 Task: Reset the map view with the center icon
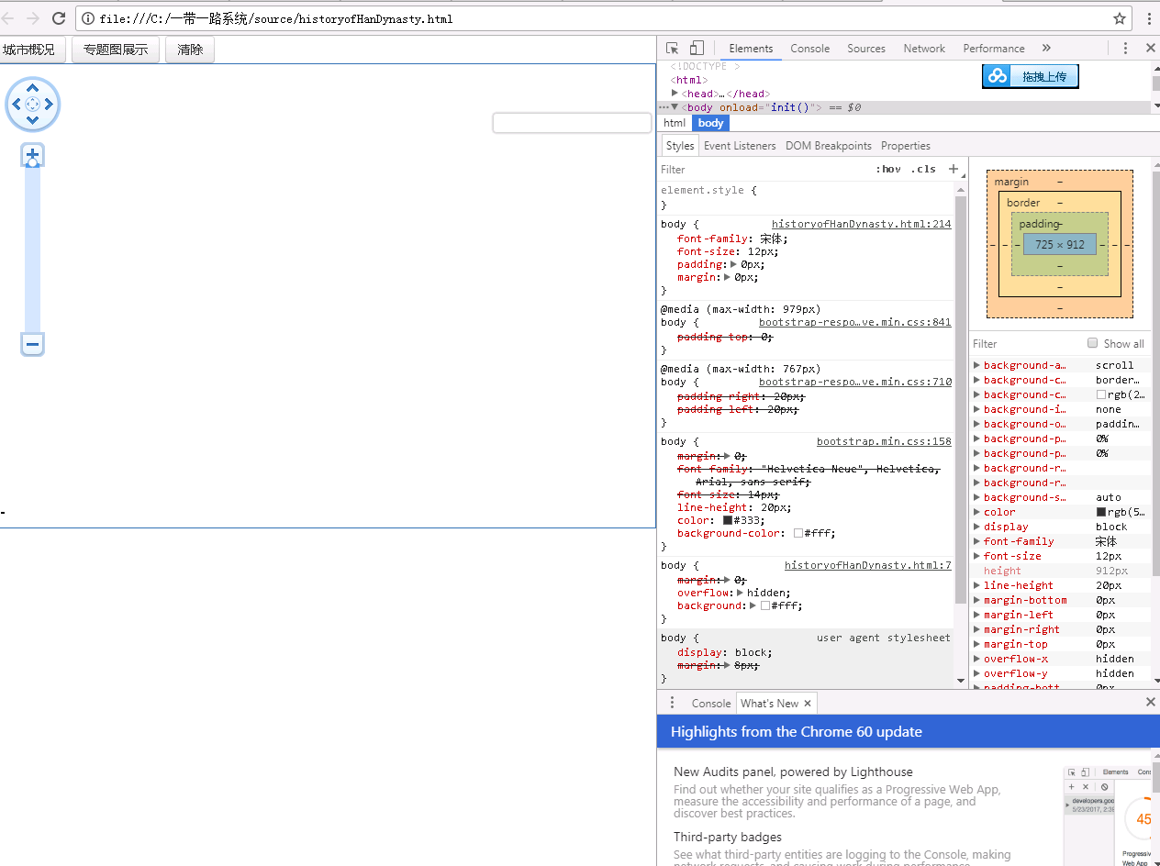pos(33,104)
